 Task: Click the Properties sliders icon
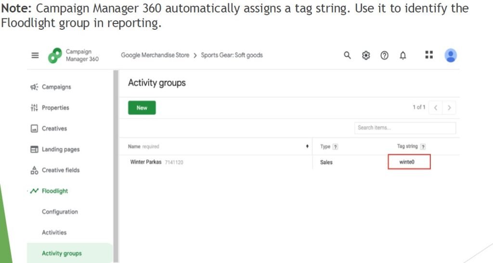pyautogui.click(x=34, y=108)
